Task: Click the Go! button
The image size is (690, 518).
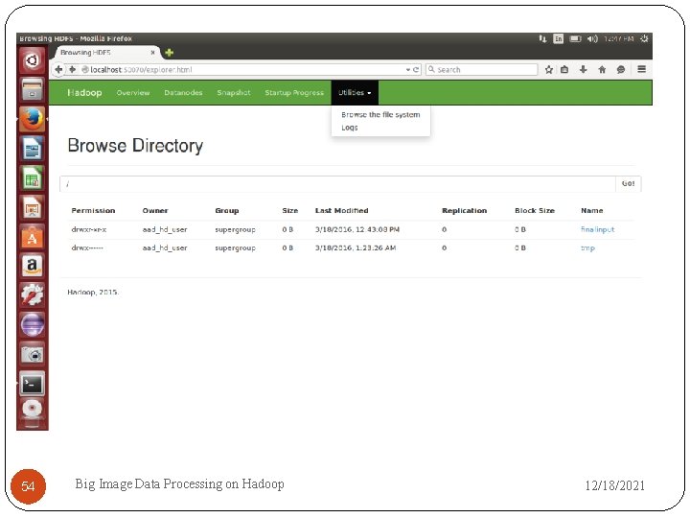Action: 628,183
